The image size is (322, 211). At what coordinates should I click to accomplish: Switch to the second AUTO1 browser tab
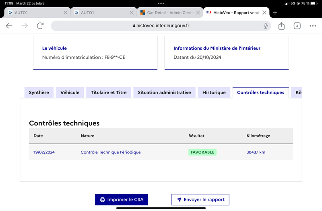[104, 13]
